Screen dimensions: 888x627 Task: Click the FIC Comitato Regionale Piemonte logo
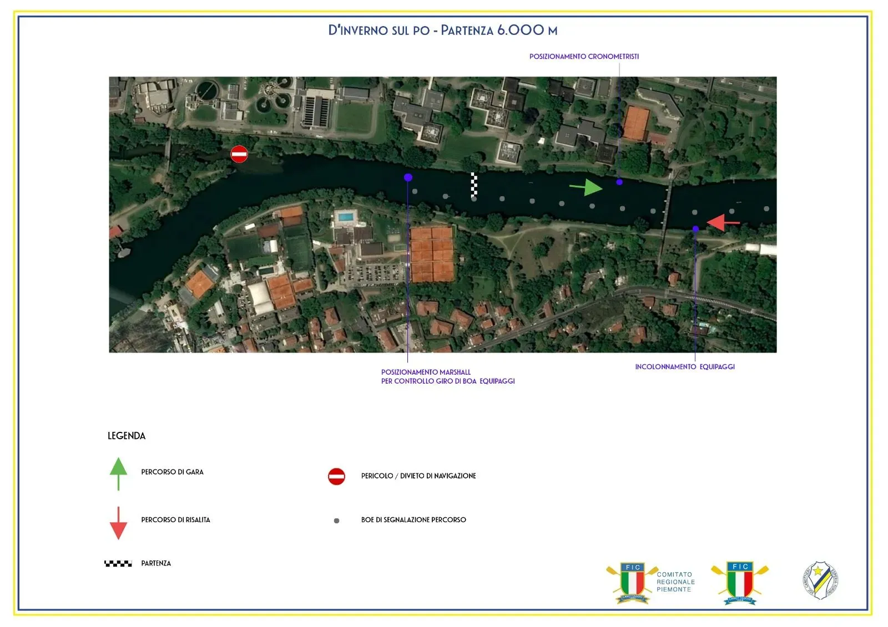tap(650, 583)
